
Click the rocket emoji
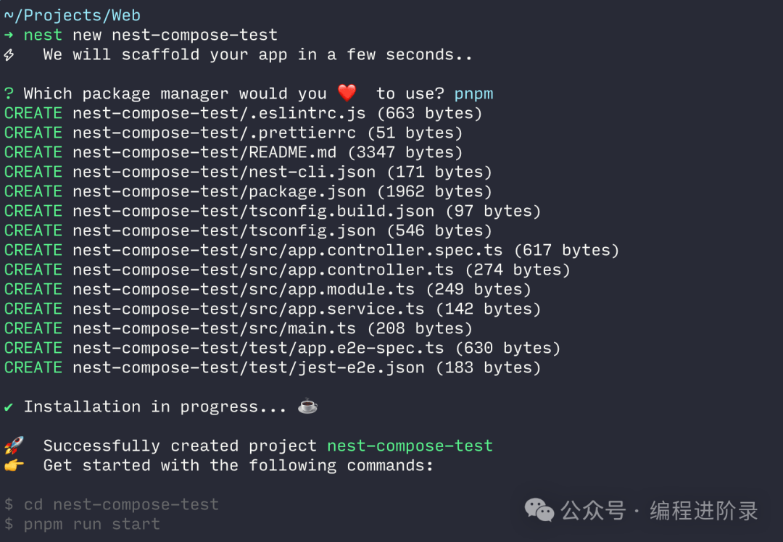click(14, 445)
